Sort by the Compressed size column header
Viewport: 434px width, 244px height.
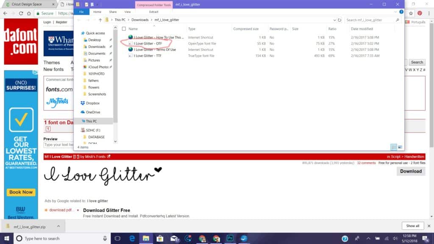(246, 29)
